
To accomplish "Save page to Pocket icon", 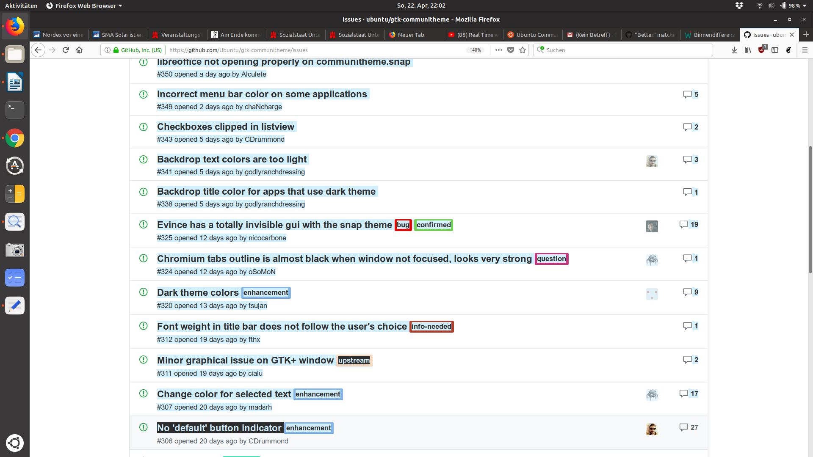I will [x=511, y=50].
